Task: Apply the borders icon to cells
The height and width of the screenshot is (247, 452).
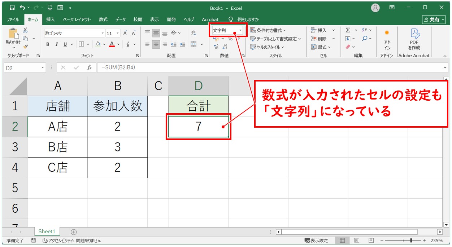Action: (82, 44)
